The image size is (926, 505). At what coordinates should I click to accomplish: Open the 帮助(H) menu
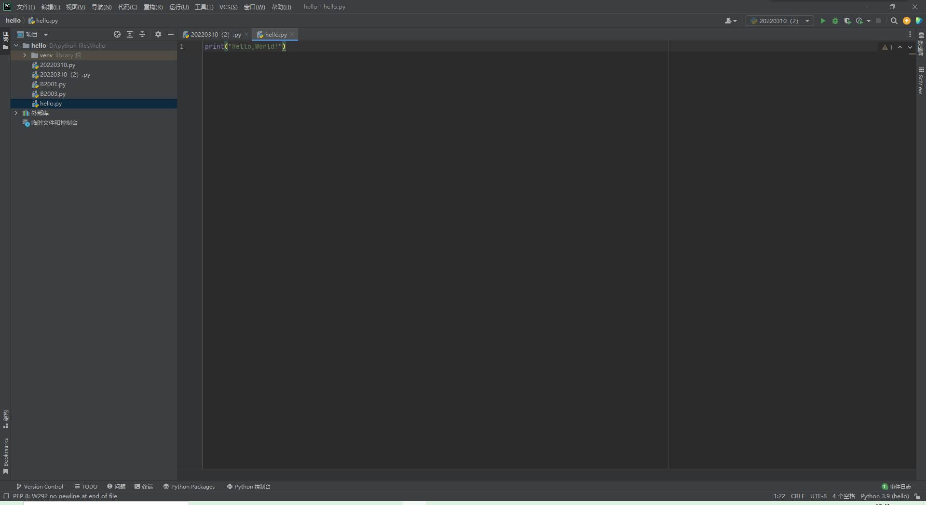coord(281,7)
